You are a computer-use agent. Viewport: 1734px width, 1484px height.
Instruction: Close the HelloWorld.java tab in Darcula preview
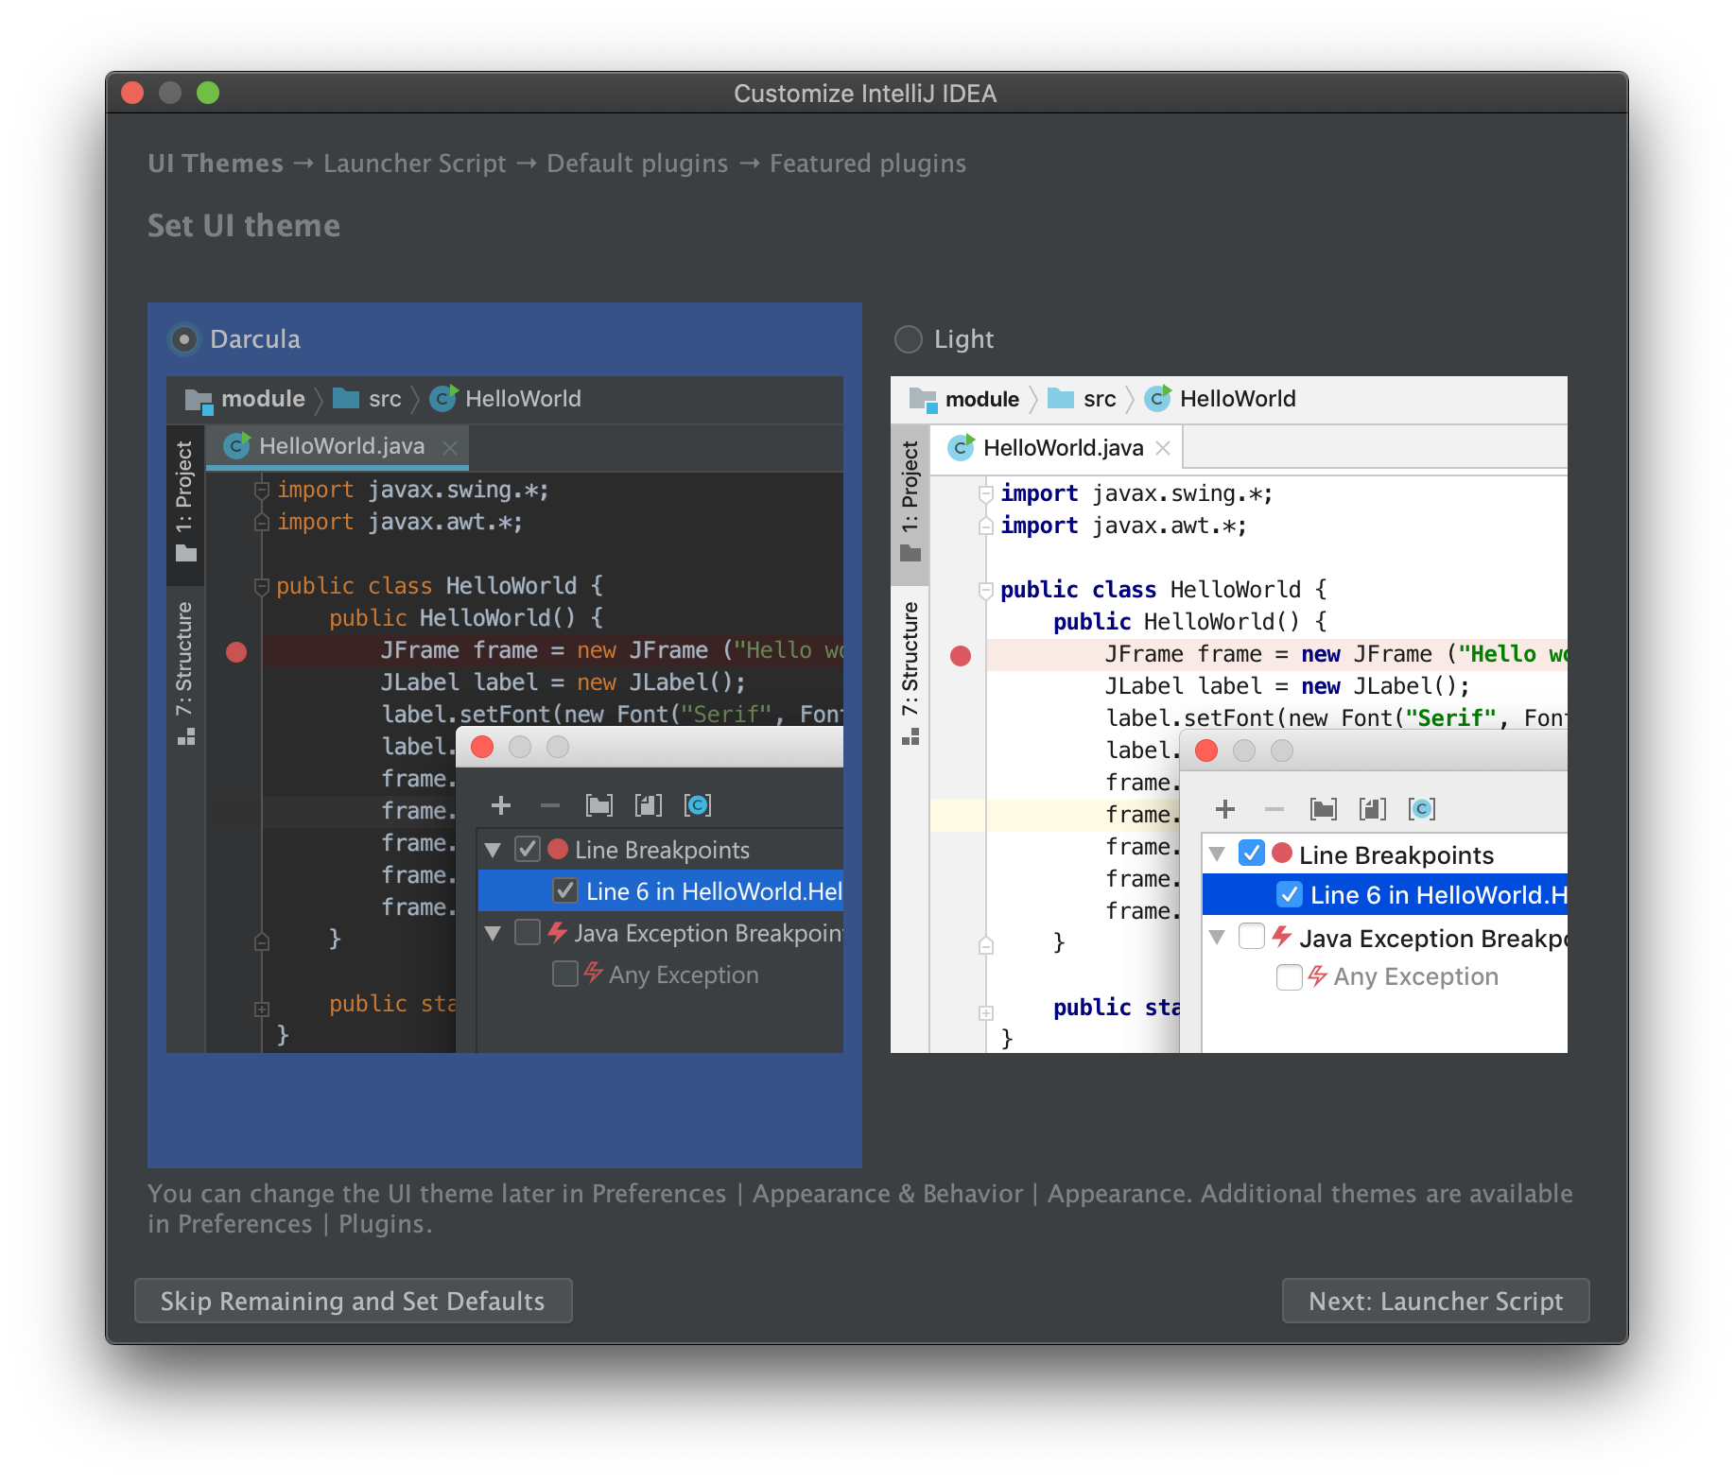[450, 448]
